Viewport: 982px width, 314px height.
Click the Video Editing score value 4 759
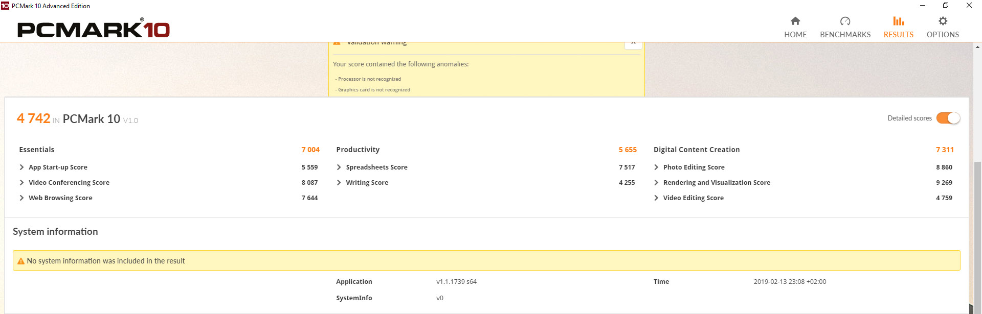click(x=944, y=198)
